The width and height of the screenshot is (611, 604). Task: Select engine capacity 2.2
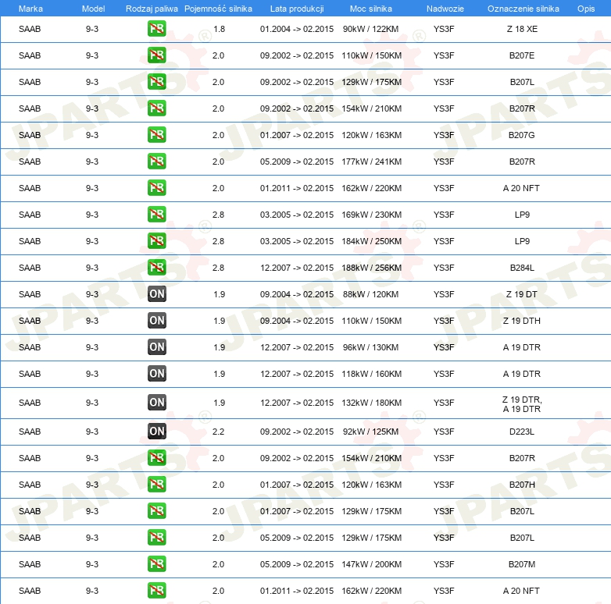tap(218, 432)
